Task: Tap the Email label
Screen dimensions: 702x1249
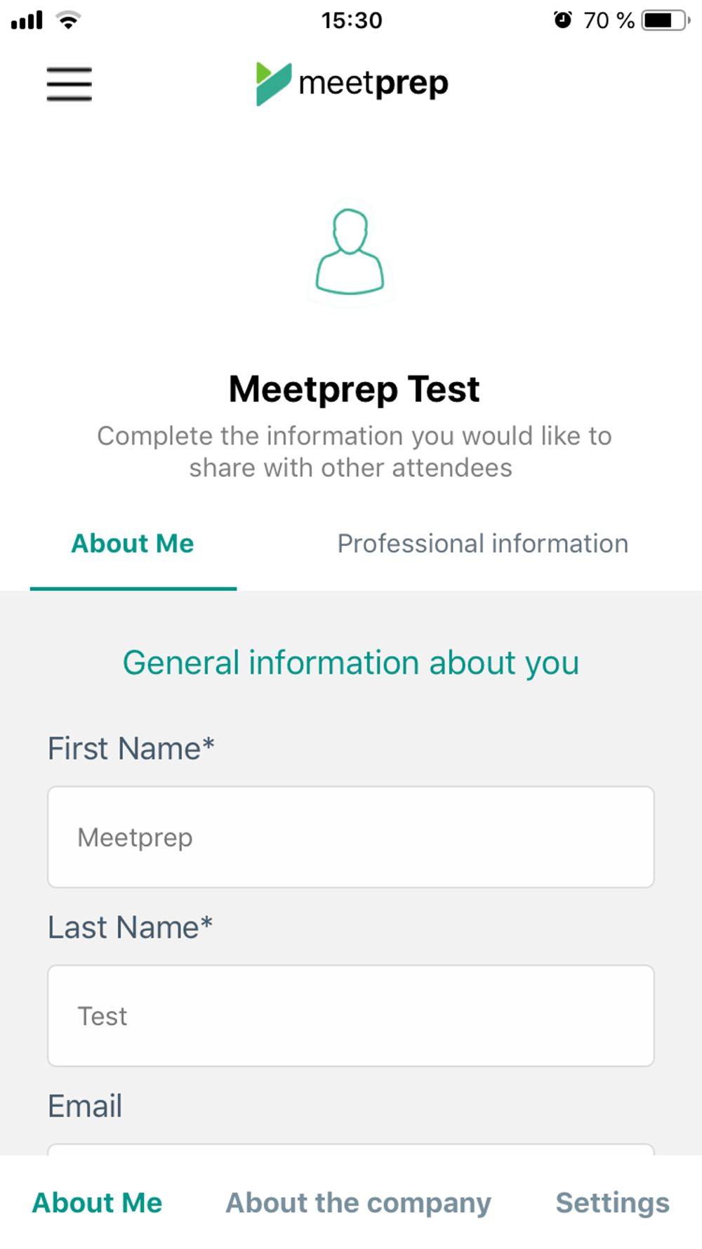Action: coord(85,1106)
